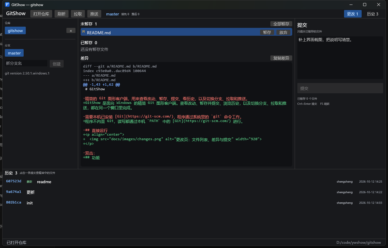This screenshot has width=388, height=248.
Task: Discard README.md changes with 放弃
Action: 283,32
